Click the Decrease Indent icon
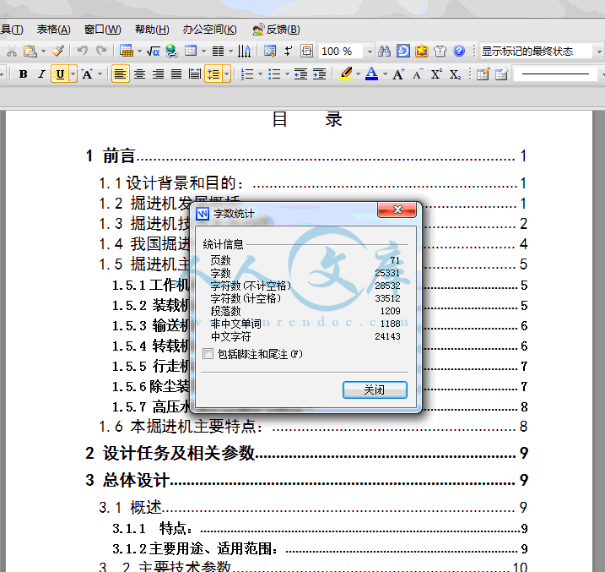 click(300, 74)
